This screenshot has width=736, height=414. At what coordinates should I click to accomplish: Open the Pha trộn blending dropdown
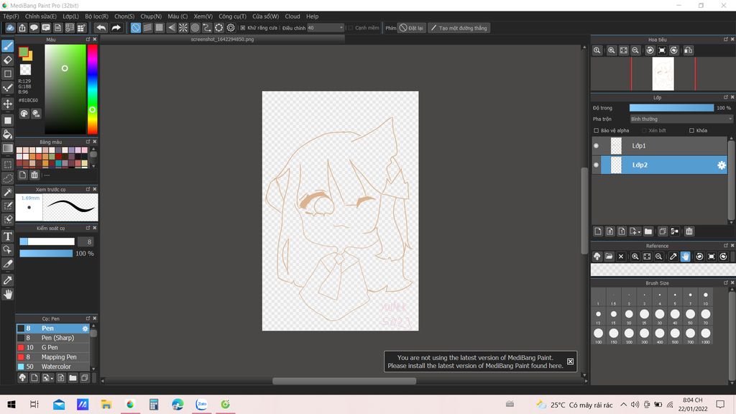[681, 119]
